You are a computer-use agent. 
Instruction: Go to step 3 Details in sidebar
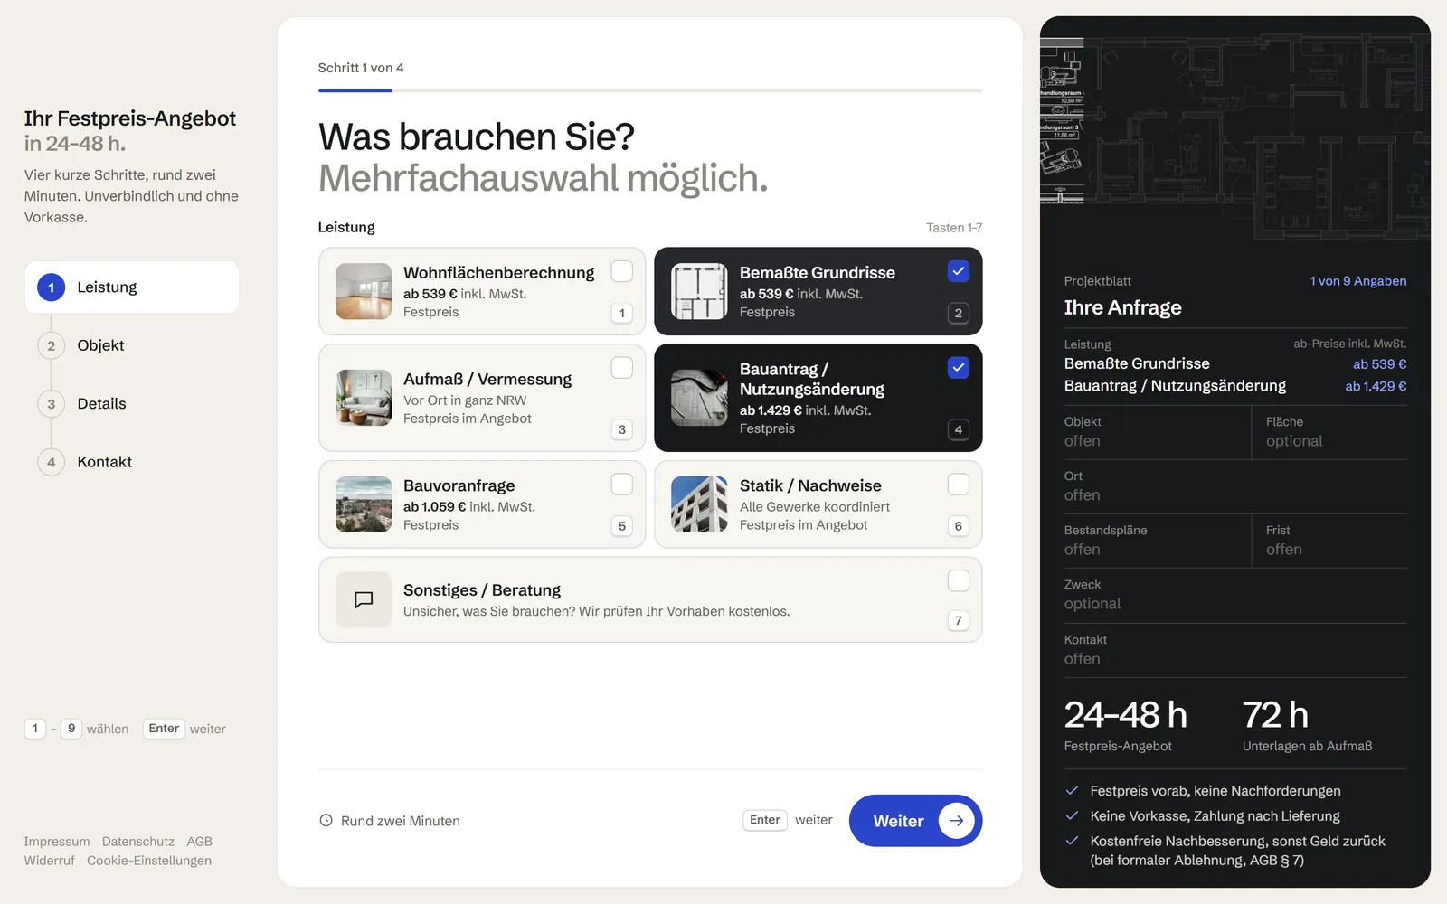(x=132, y=404)
